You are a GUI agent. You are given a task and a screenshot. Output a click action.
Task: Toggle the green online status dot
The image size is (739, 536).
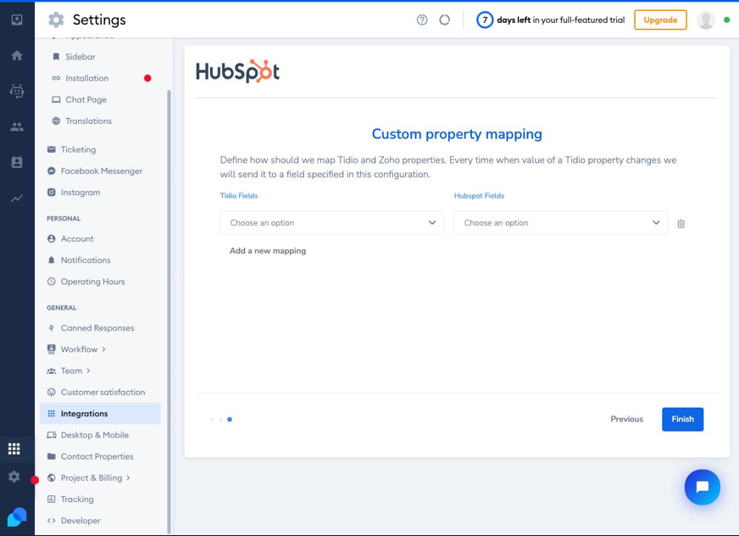(x=727, y=20)
